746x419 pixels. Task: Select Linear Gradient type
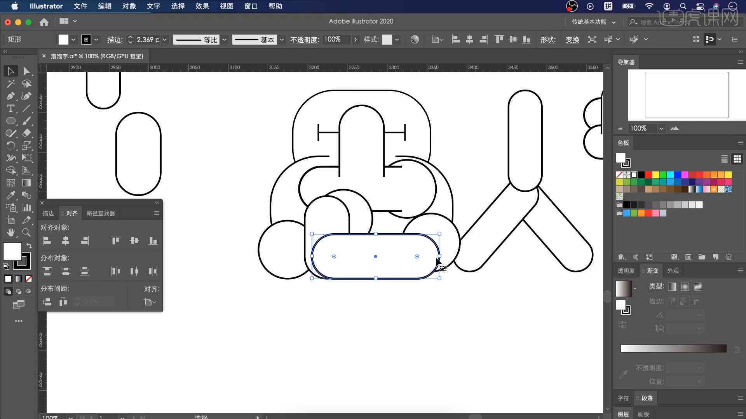coord(672,287)
